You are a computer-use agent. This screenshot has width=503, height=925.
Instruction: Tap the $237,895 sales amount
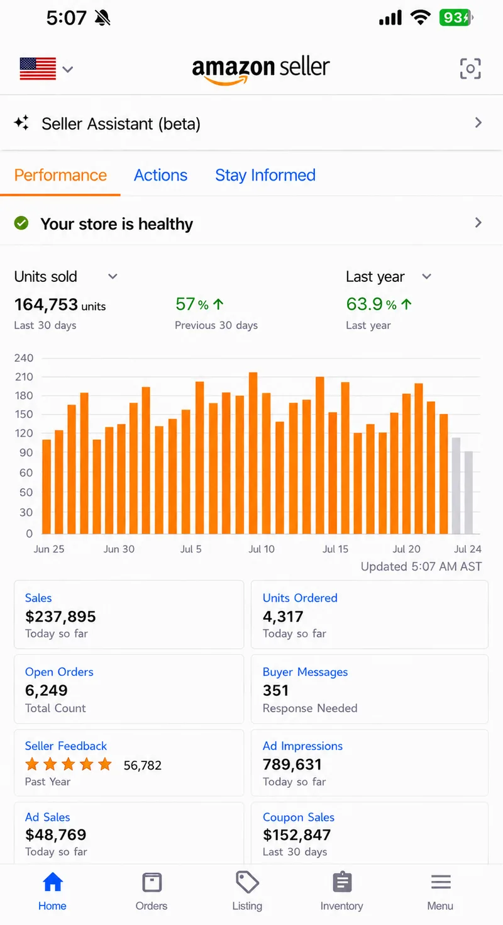pos(60,617)
